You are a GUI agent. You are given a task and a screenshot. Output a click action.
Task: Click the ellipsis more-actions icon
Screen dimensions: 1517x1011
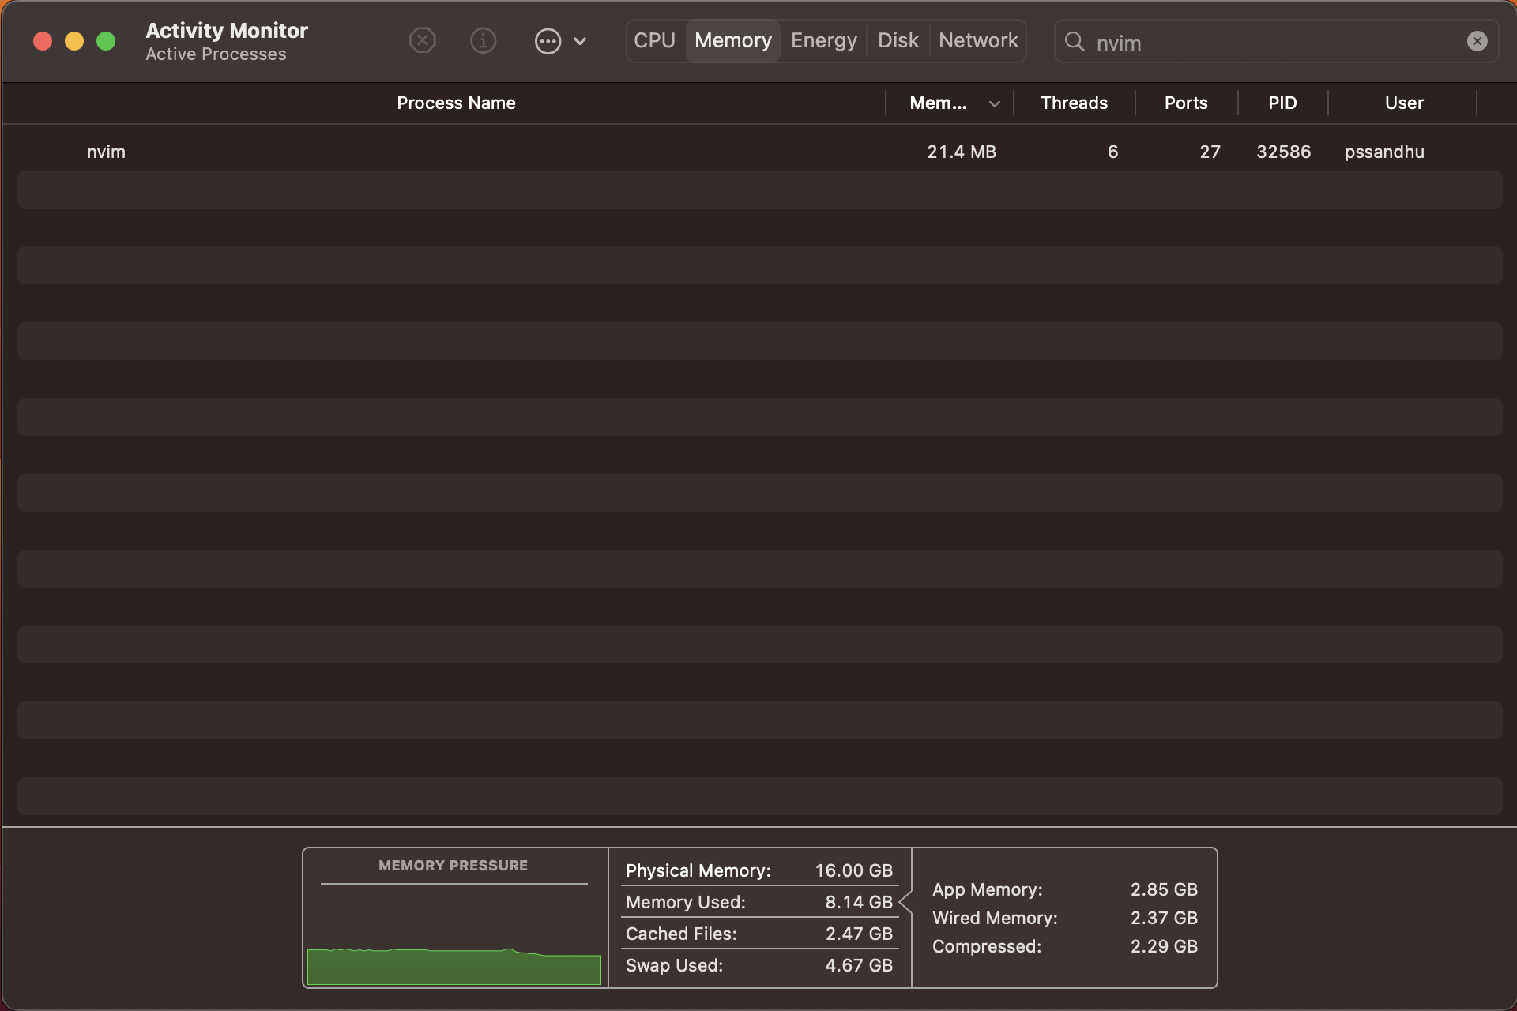point(548,41)
